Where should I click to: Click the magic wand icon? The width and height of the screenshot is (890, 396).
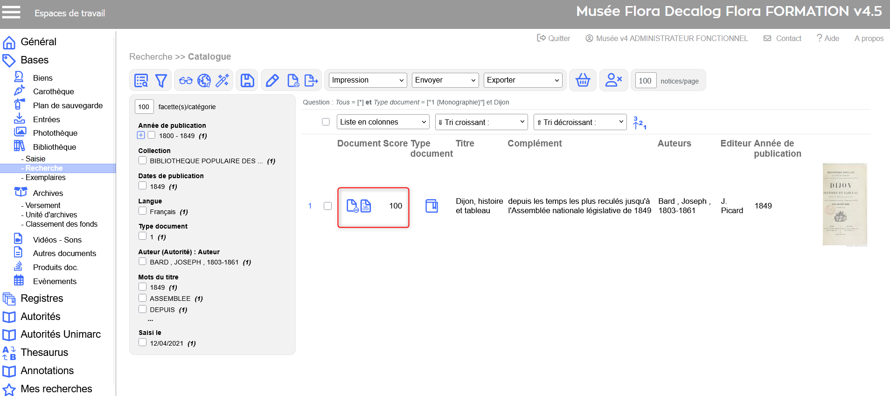(x=222, y=81)
